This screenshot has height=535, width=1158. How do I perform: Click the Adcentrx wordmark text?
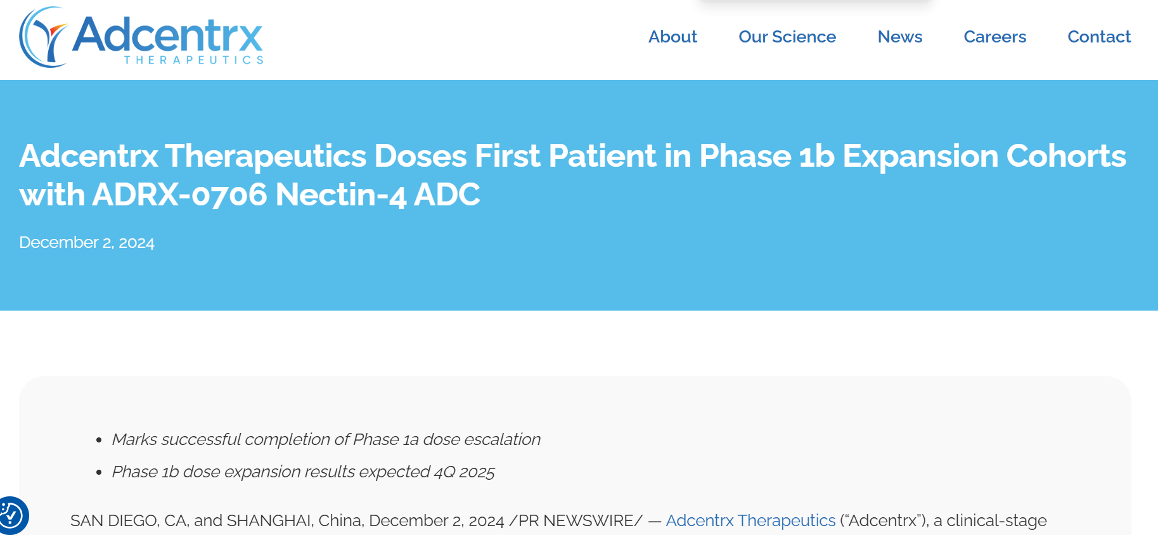coord(167,34)
